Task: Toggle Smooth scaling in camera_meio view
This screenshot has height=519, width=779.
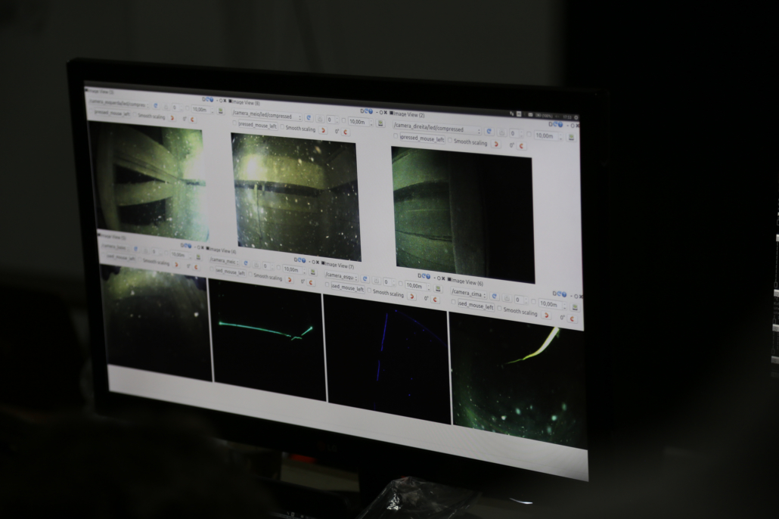Action: pyautogui.click(x=282, y=127)
